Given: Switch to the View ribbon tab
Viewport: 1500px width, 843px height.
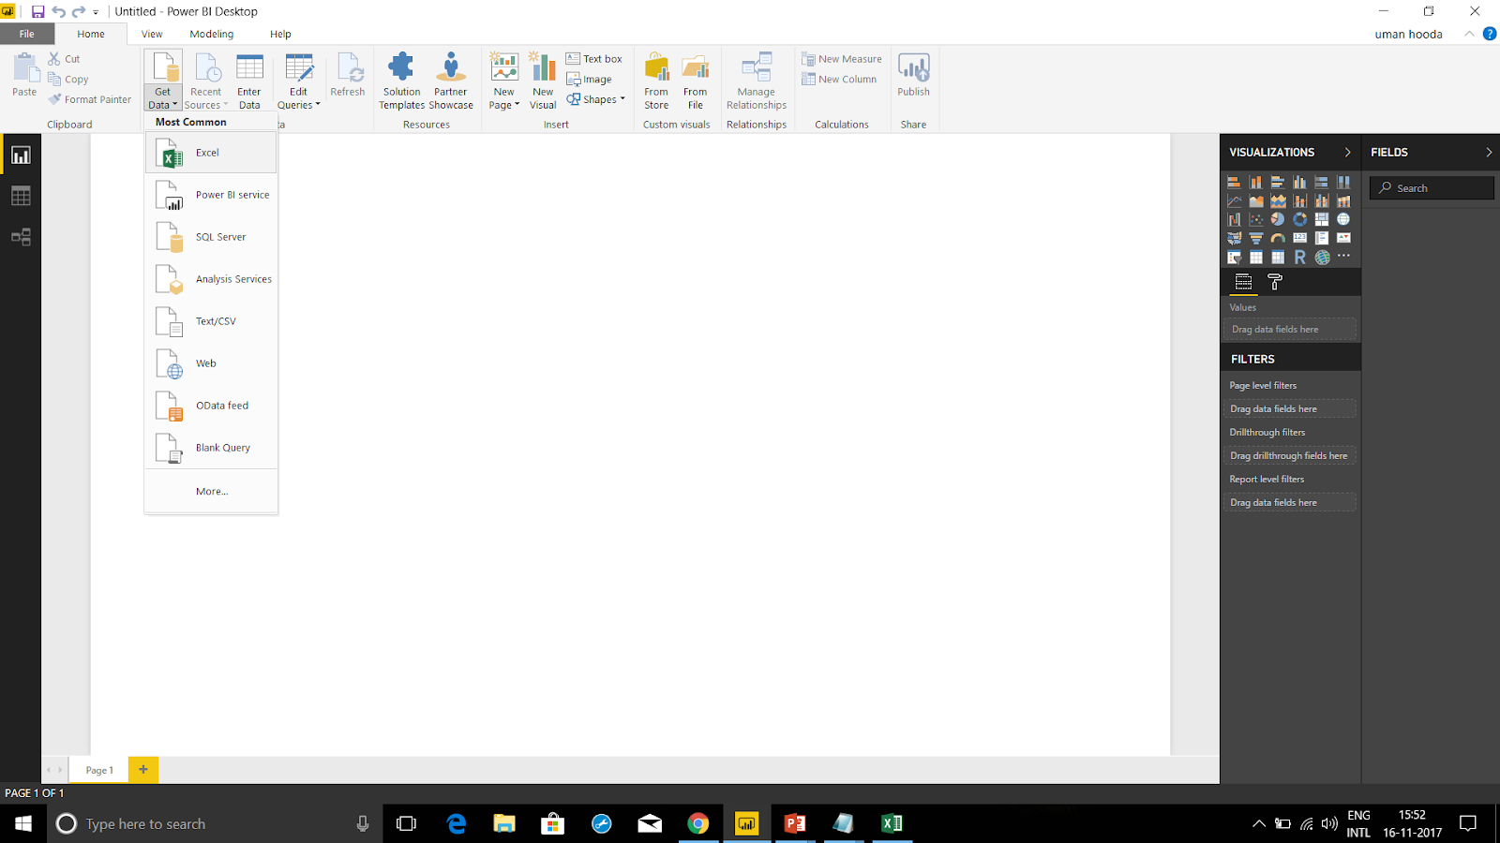Looking at the screenshot, I should [152, 34].
